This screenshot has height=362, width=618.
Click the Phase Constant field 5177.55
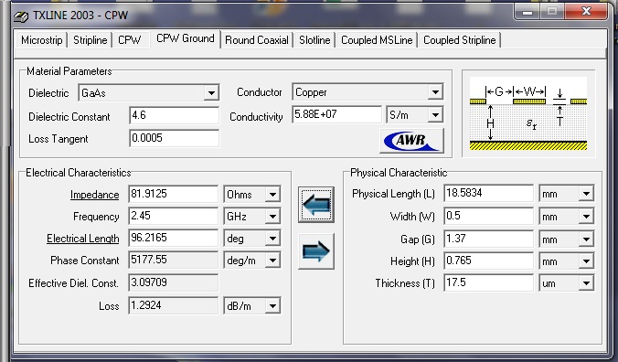click(x=173, y=261)
